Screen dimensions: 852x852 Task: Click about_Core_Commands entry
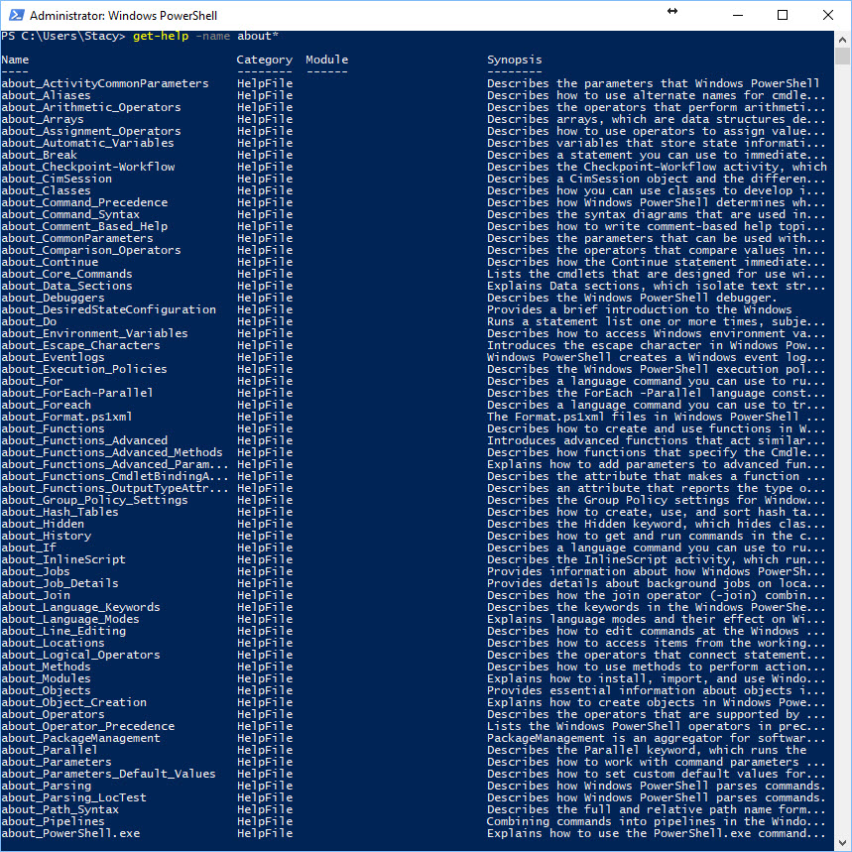point(66,275)
